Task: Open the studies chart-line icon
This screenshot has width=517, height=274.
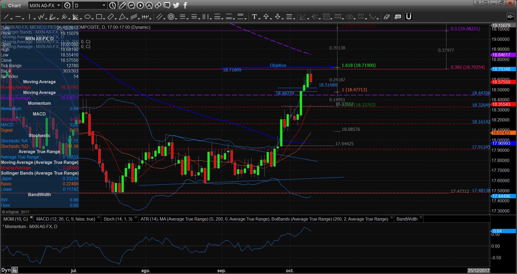Action: pos(131,5)
